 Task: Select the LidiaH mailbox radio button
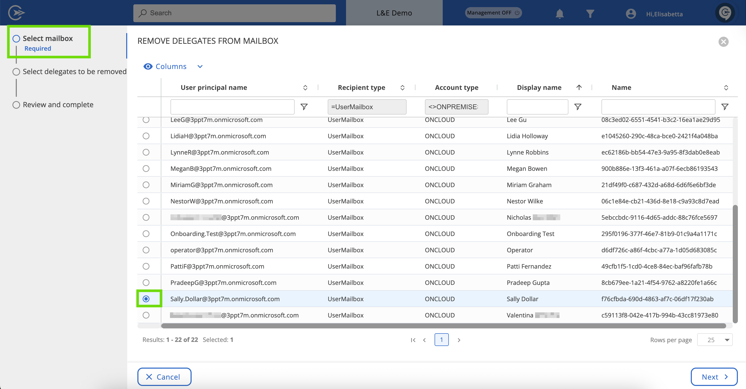point(146,136)
